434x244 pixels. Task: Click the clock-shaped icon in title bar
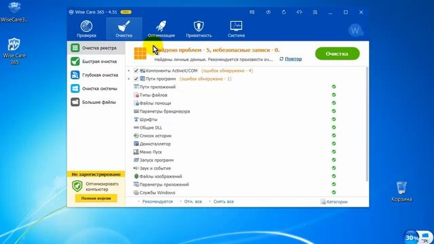coord(269,12)
